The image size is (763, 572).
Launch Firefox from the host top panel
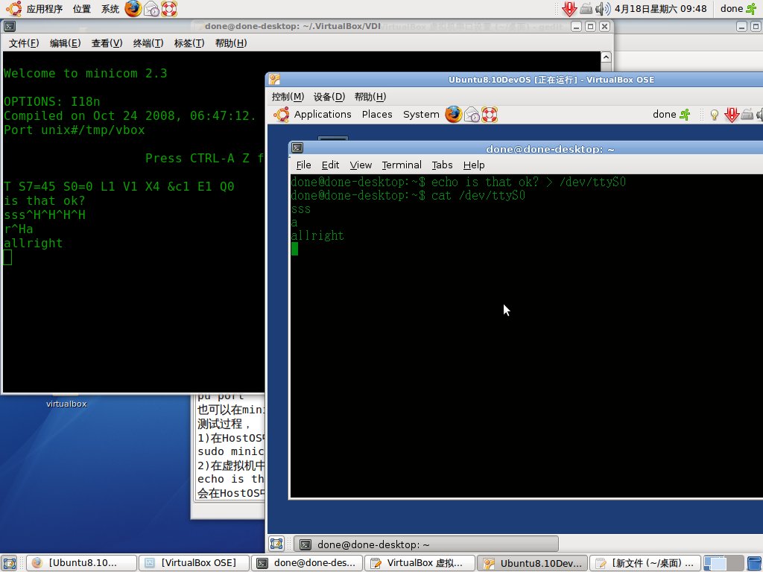pyautogui.click(x=133, y=9)
